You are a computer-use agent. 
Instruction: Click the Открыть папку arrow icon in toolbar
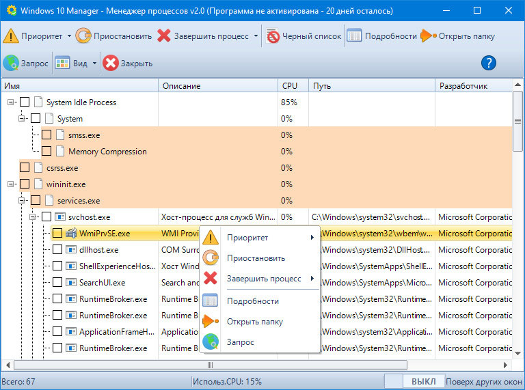(428, 36)
